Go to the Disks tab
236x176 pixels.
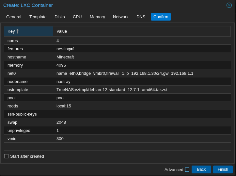60,17
